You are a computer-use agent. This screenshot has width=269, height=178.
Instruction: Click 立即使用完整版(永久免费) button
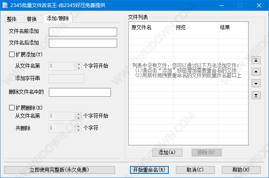[59, 170]
